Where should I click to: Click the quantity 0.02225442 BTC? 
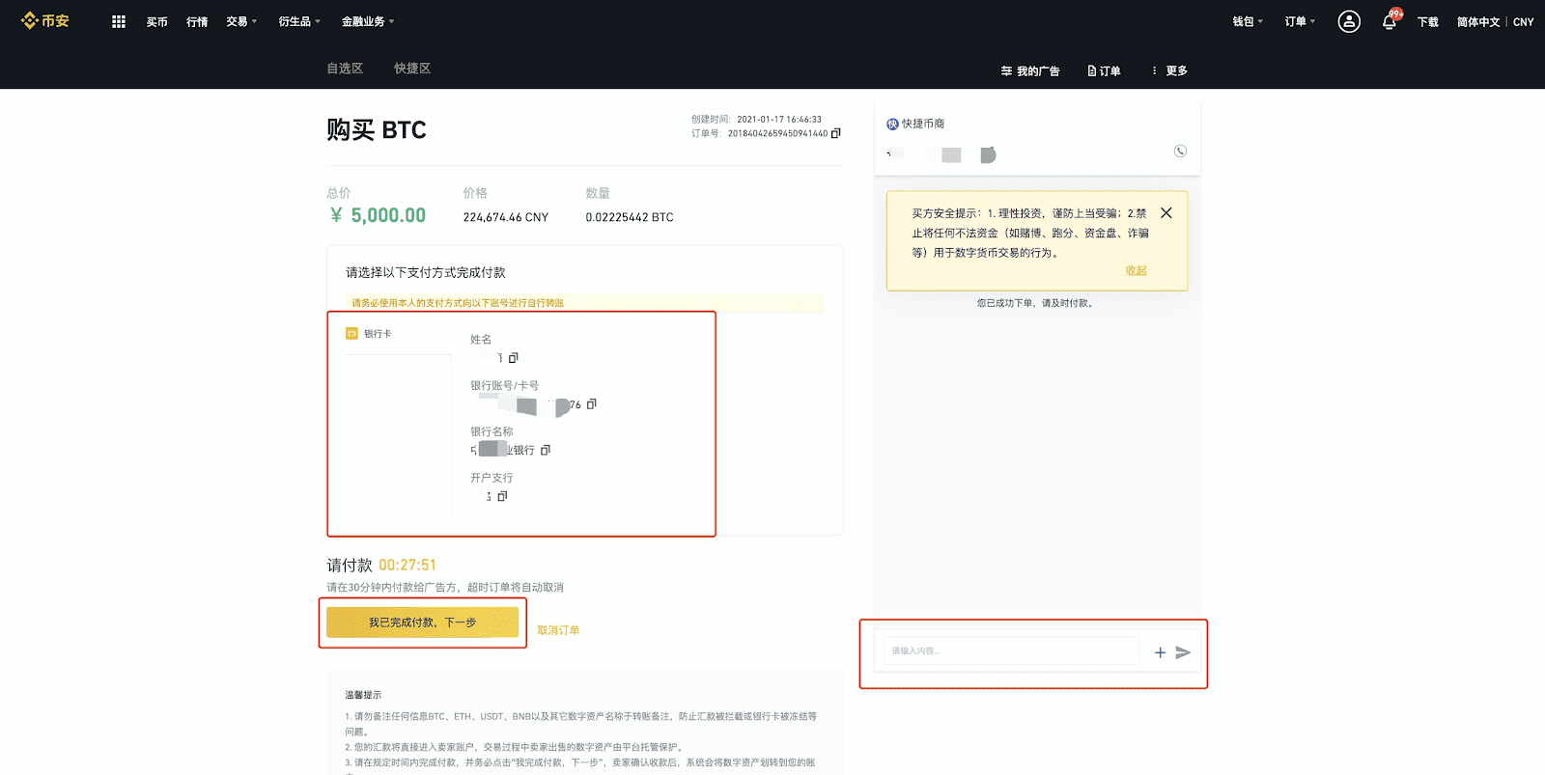coord(630,217)
